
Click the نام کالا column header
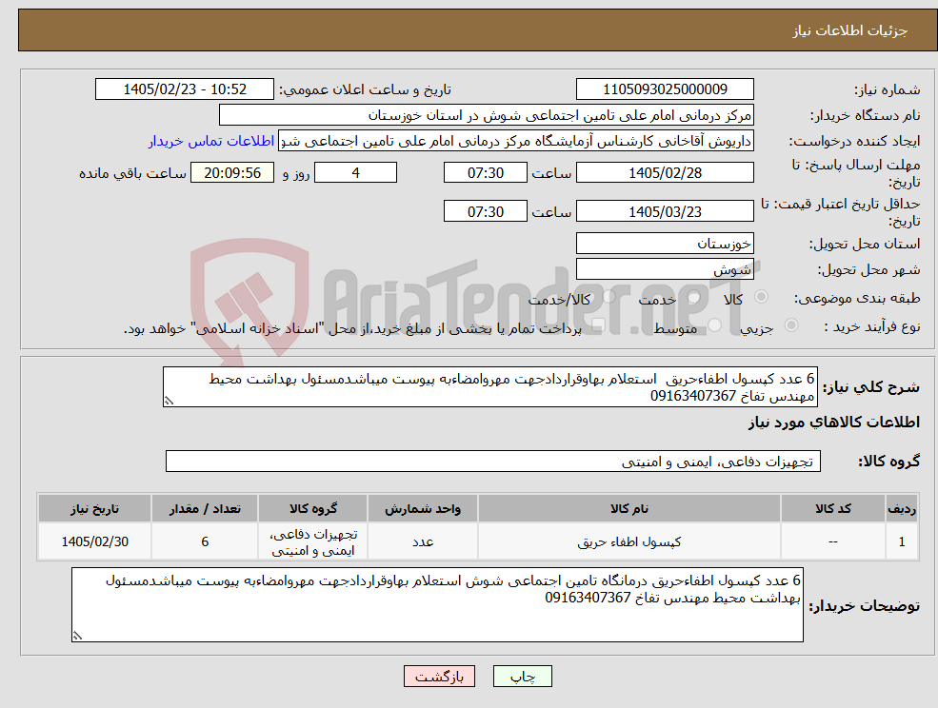coord(629,508)
